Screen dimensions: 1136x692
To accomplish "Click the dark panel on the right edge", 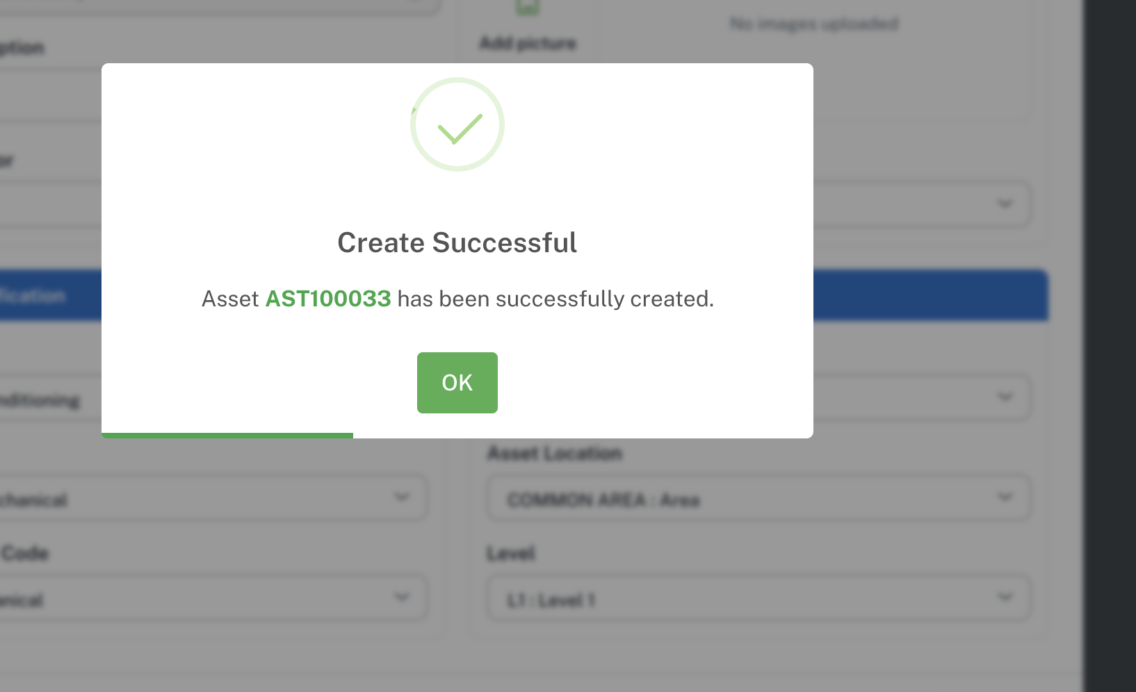I will 1110,346.
